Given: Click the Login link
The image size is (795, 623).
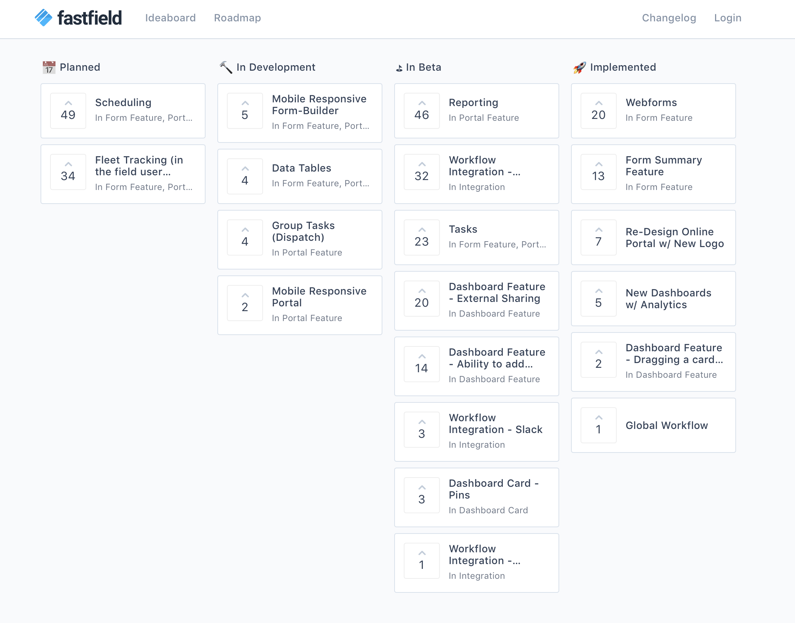Looking at the screenshot, I should pyautogui.click(x=728, y=18).
